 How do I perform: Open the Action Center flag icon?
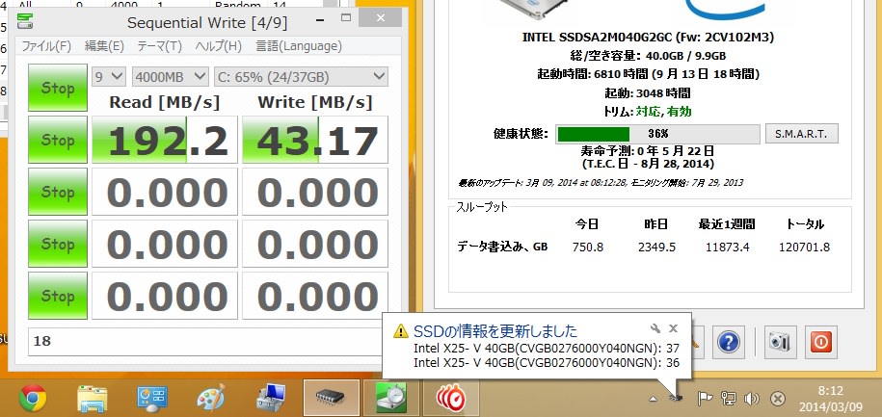point(705,399)
